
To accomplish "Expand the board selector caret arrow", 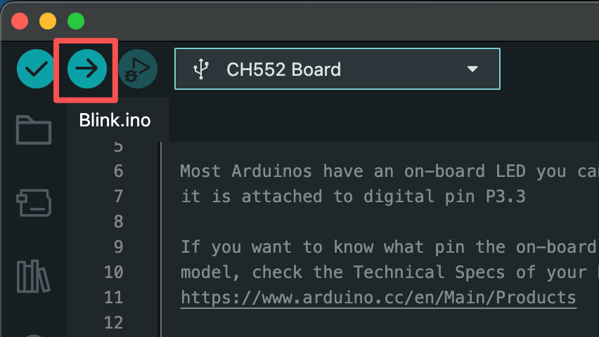I will (x=472, y=70).
